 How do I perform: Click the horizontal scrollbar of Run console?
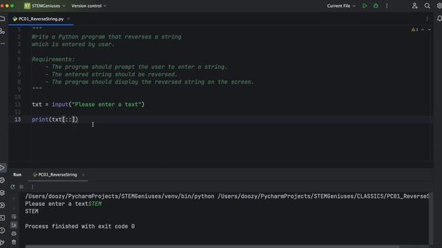coord(212,247)
